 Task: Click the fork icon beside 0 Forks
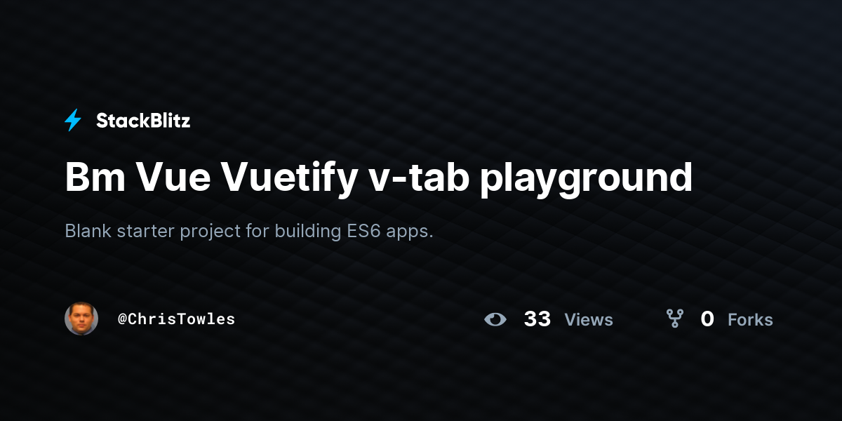[x=675, y=319]
